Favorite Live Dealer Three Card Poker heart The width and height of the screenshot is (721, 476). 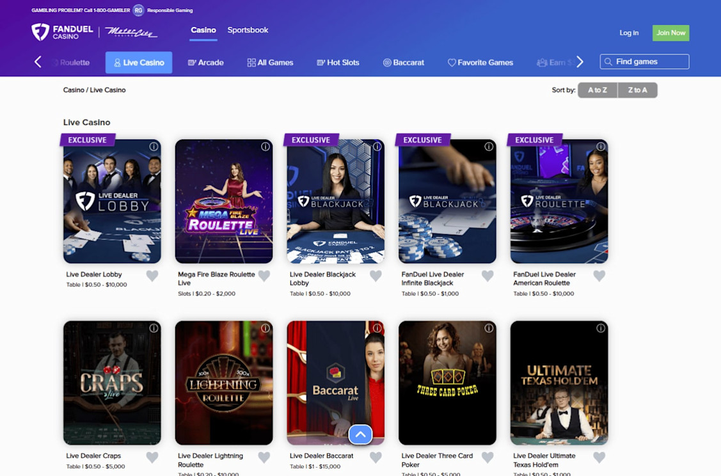point(487,457)
